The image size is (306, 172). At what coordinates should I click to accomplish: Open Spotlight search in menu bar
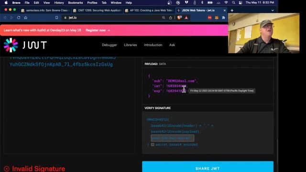(x=233, y=3)
